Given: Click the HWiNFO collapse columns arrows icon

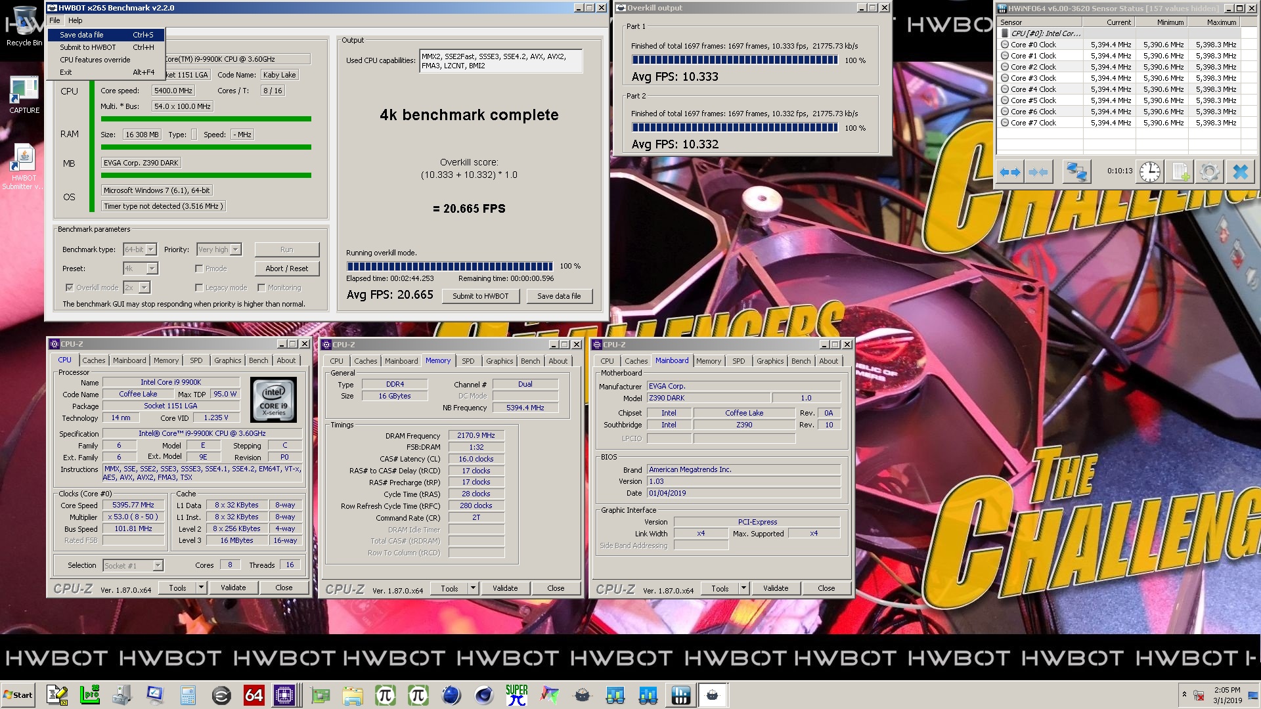Looking at the screenshot, I should [1038, 172].
